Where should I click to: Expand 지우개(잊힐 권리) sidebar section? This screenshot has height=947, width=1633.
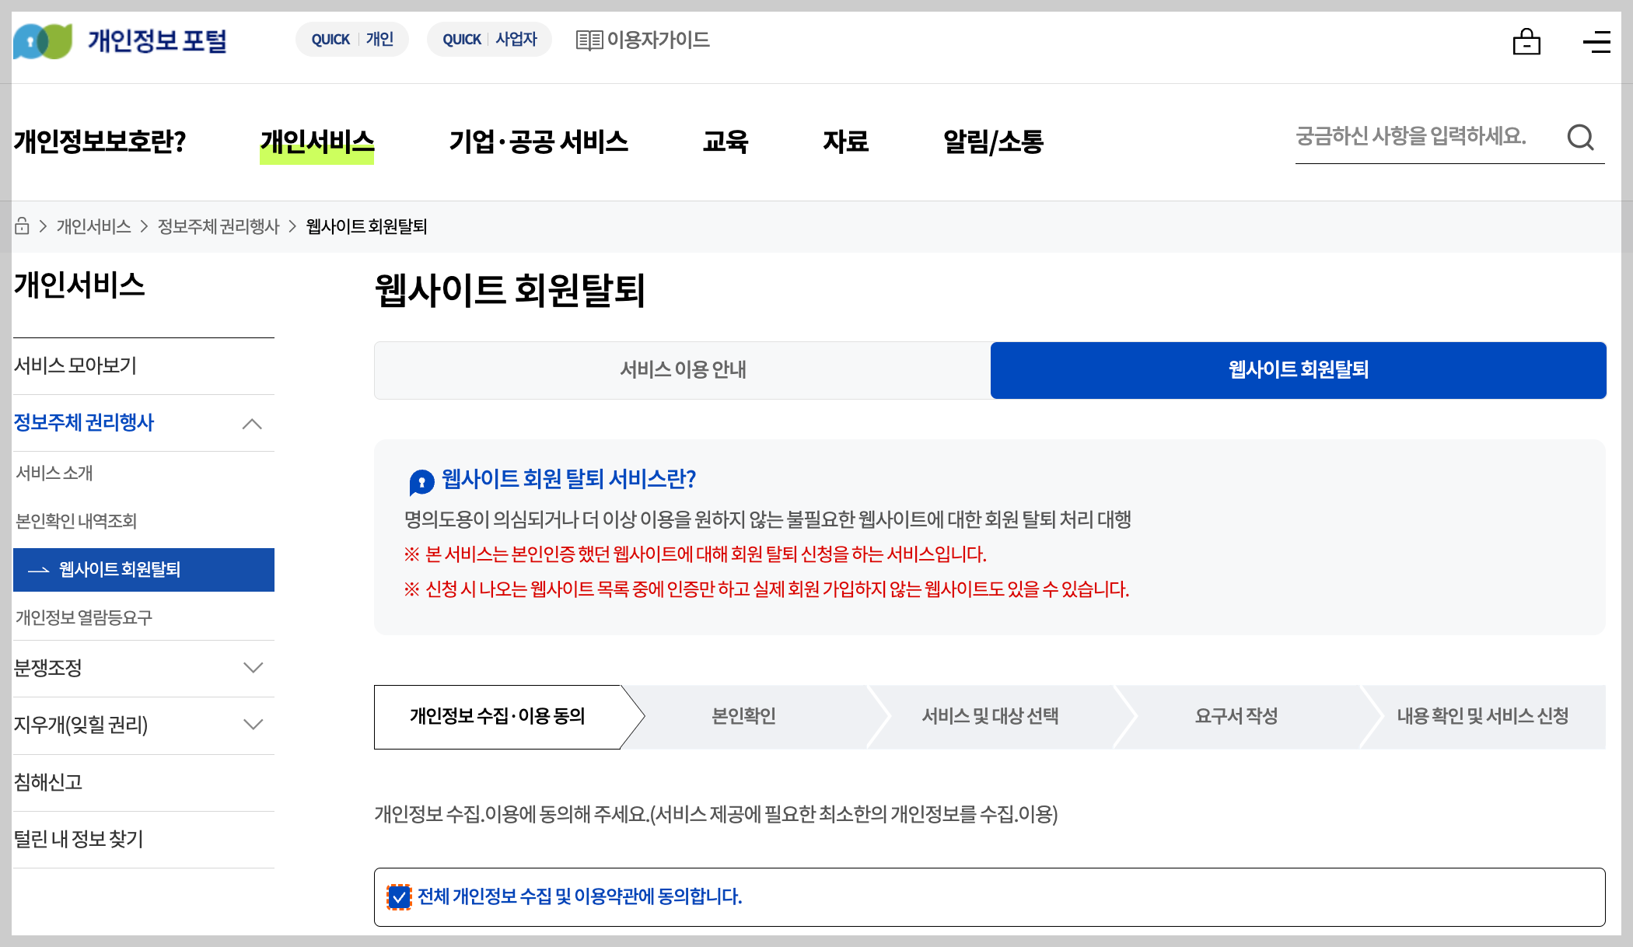pyautogui.click(x=253, y=725)
